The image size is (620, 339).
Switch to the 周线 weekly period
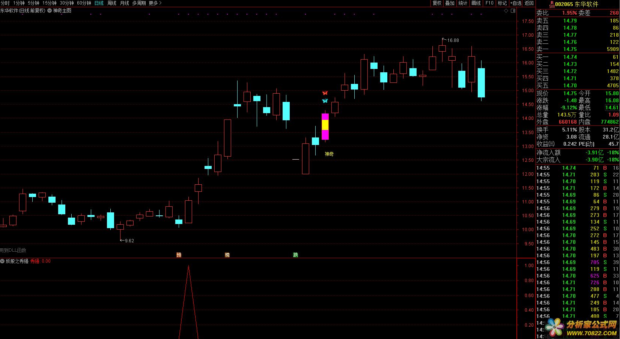(x=112, y=3)
